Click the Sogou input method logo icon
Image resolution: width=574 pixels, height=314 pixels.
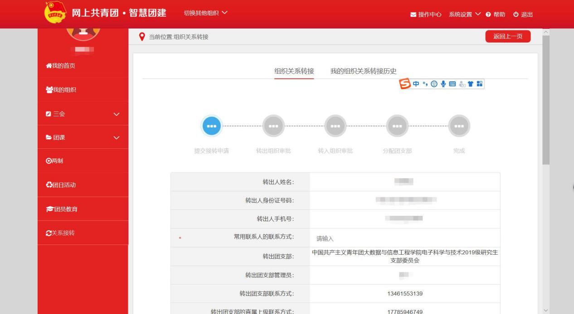pyautogui.click(x=405, y=84)
